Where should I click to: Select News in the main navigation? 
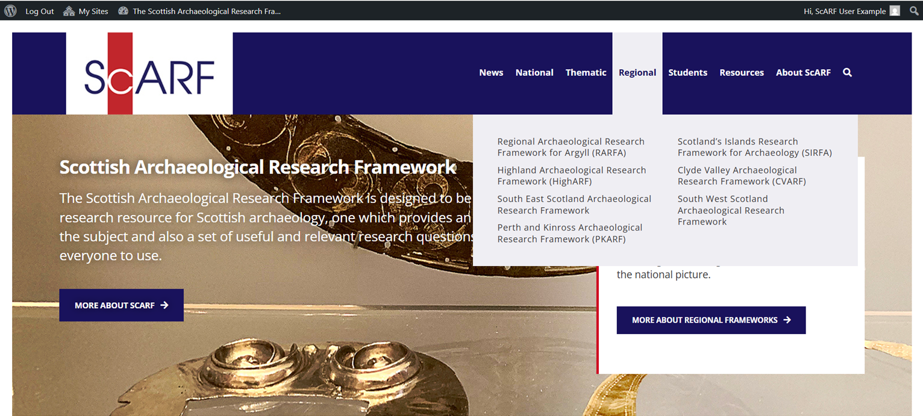[x=491, y=72]
